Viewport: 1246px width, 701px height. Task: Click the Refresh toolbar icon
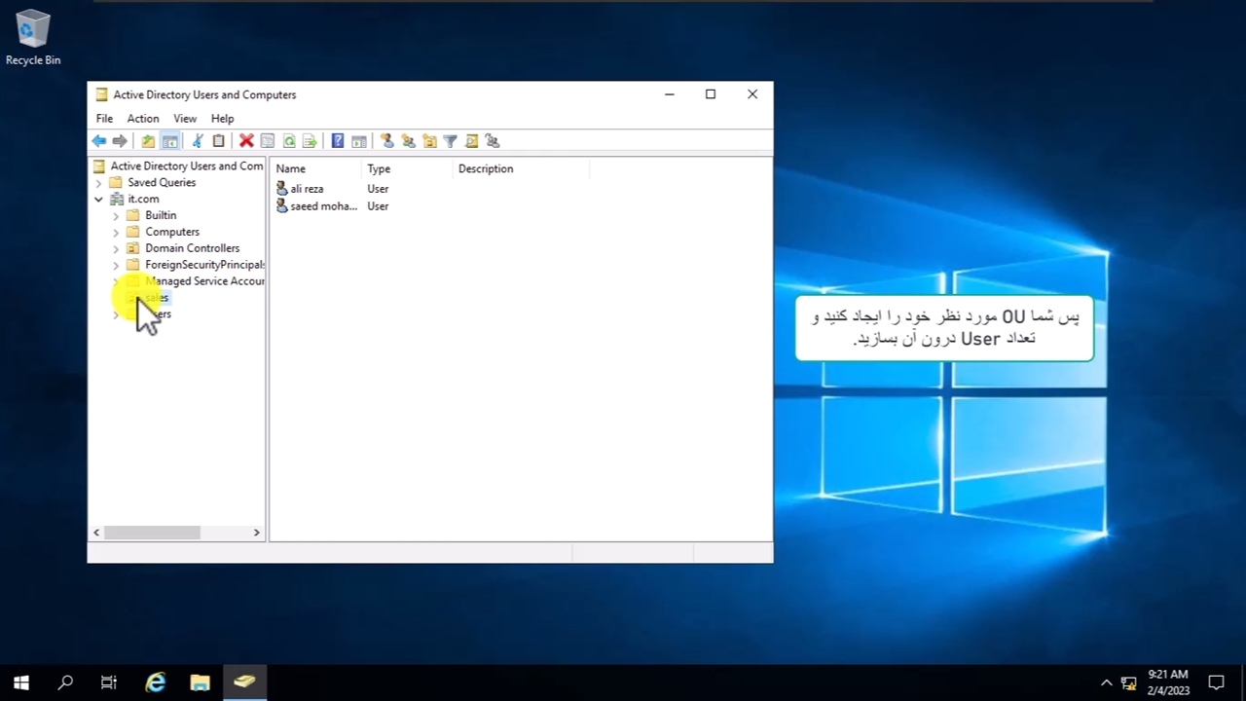(x=289, y=141)
